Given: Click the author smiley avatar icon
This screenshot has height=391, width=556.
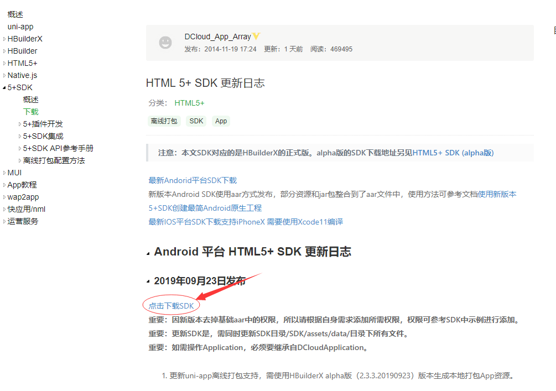Looking at the screenshot, I should pyautogui.click(x=165, y=43).
